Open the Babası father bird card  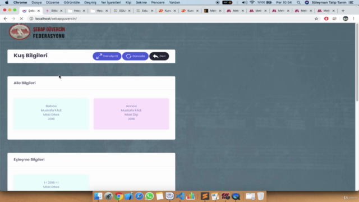(51, 114)
